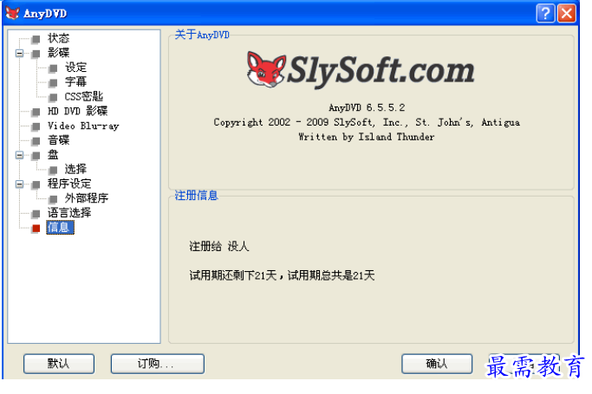Click the 关于AnyDVD group label
Viewport: 592px width, 394px height.
pos(202,35)
